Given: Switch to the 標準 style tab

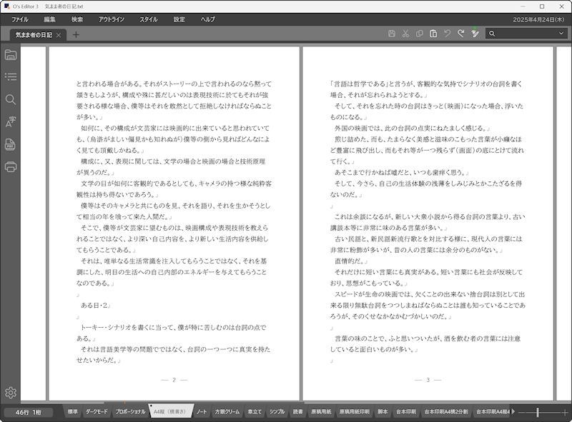Looking at the screenshot, I should coord(73,411).
